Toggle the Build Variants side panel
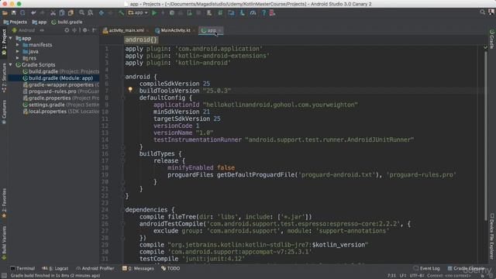Image resolution: width=496 pixels, height=279 pixels. pyautogui.click(x=4, y=243)
